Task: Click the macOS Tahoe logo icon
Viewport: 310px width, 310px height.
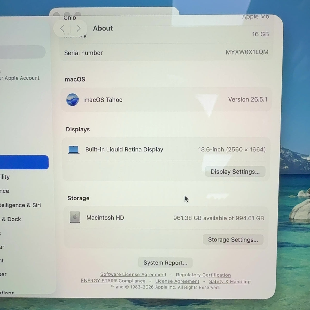Action: coord(73,100)
